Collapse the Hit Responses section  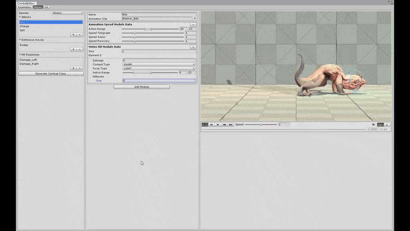[x=20, y=55]
